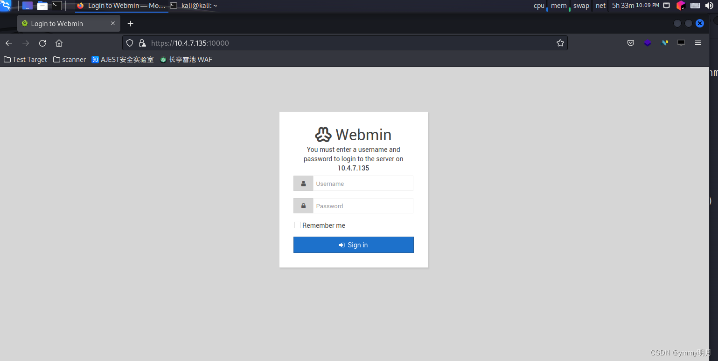Image resolution: width=718 pixels, height=361 pixels.
Task: Reload the current page
Action: [42, 43]
